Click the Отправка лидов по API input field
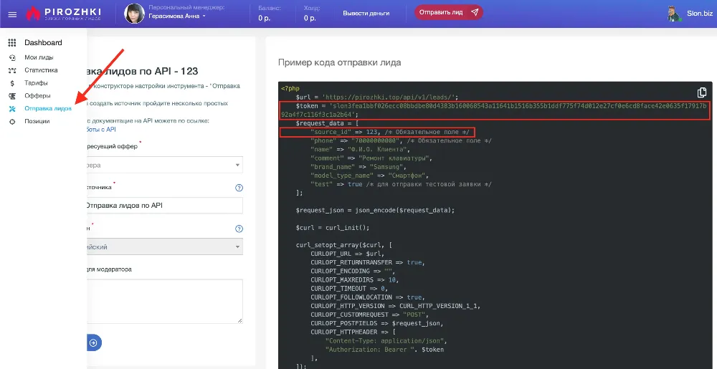 (165, 206)
